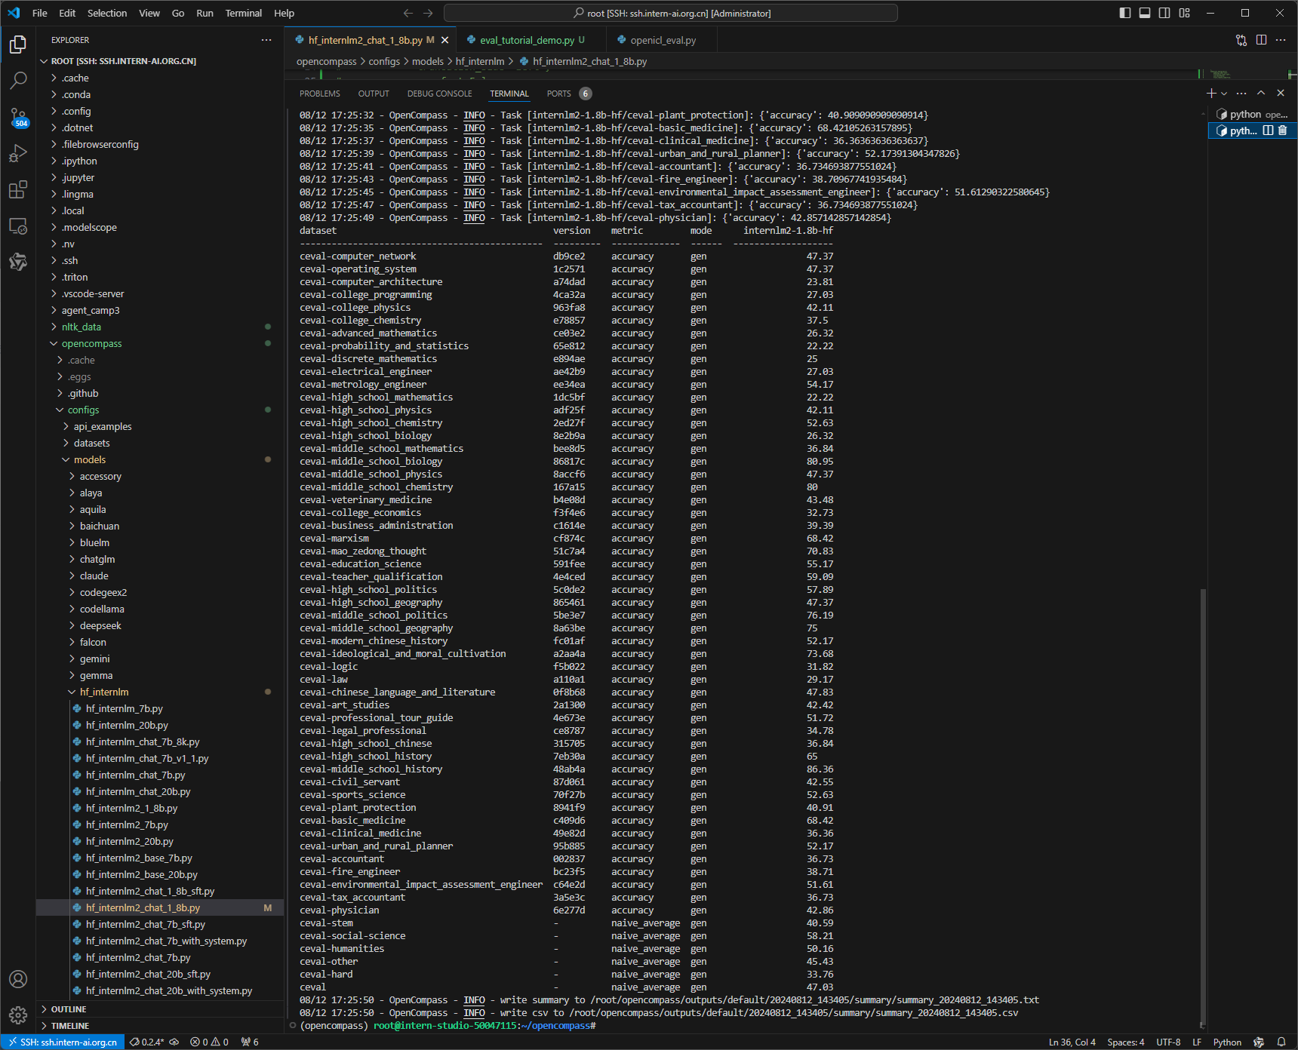This screenshot has height=1050, width=1298.
Task: Open Source Control view with 504 badge
Action: (x=18, y=117)
